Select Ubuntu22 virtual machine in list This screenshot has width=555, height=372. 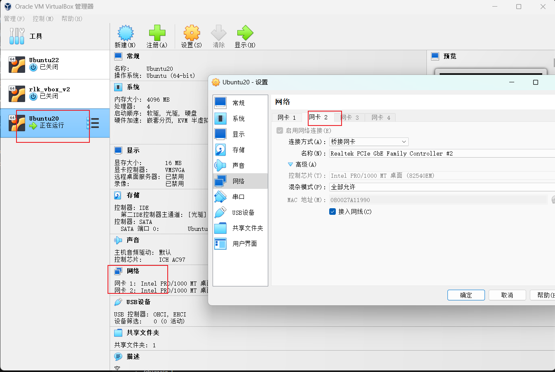click(55, 65)
